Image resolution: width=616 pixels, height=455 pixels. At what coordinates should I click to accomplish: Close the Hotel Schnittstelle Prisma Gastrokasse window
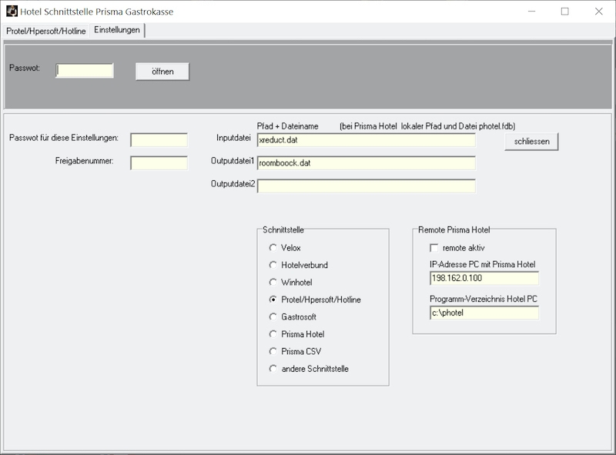(x=598, y=12)
